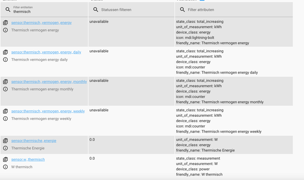Copy entity ID of sensor.thermisch_vermogen_energy_weekly
The image size is (304, 180).
tap(5, 111)
